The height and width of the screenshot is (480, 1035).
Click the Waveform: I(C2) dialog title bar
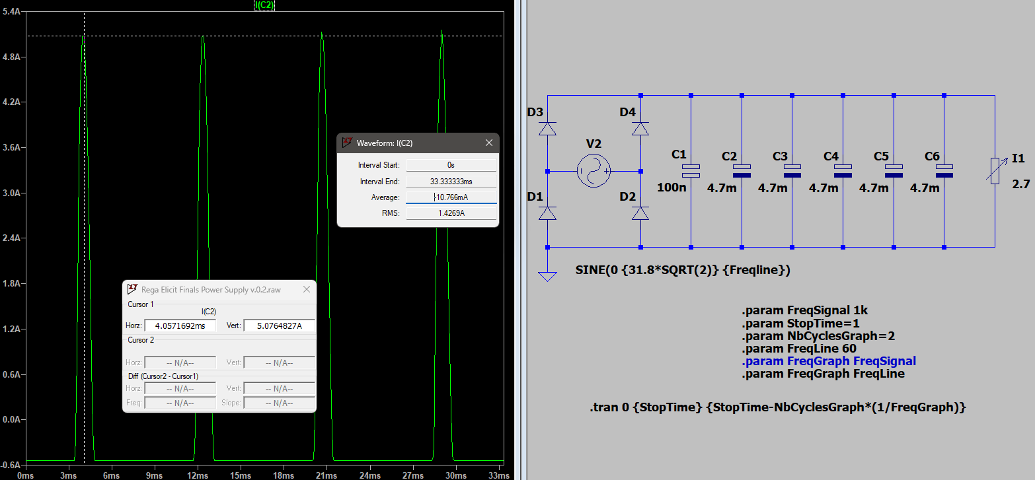[418, 143]
